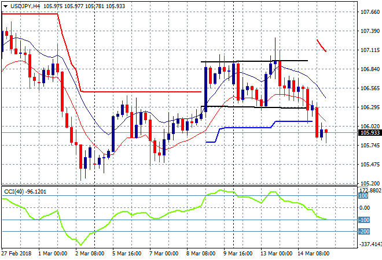Image resolution: width=382 pixels, height=260 pixels.
Task: Select the CCI level -200 label
Action: click(364, 231)
